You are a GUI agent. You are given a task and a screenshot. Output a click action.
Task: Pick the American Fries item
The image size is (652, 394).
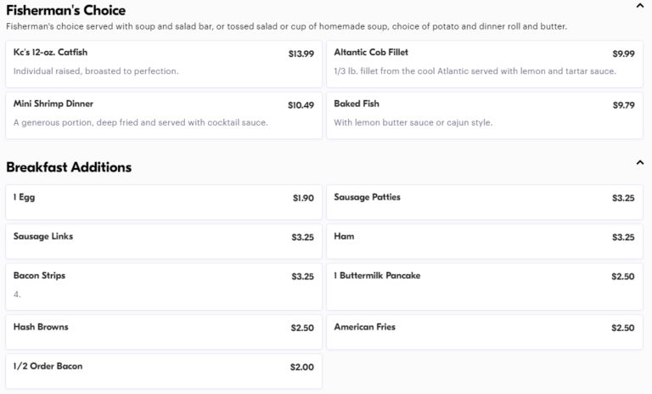485,332
